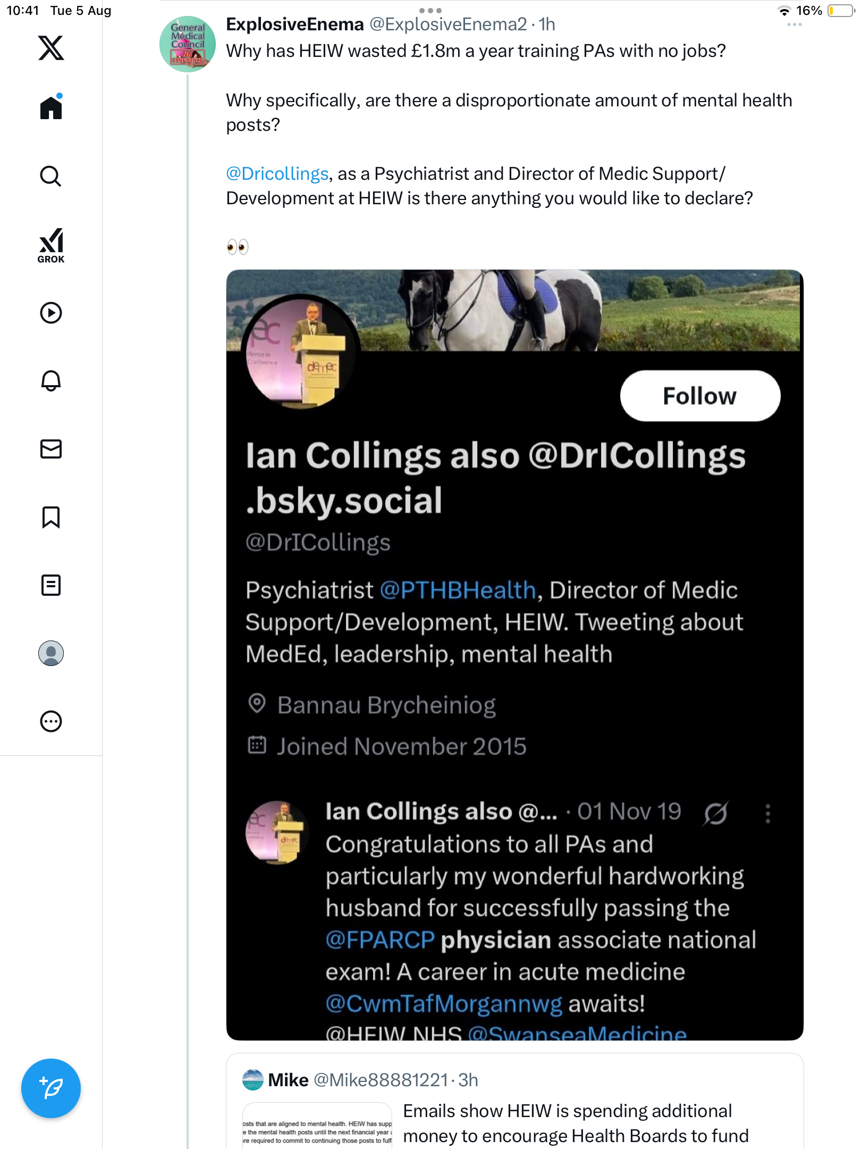Screen dimensions: 861x1149
Task: Open direct Messages envelope
Action: (51, 449)
